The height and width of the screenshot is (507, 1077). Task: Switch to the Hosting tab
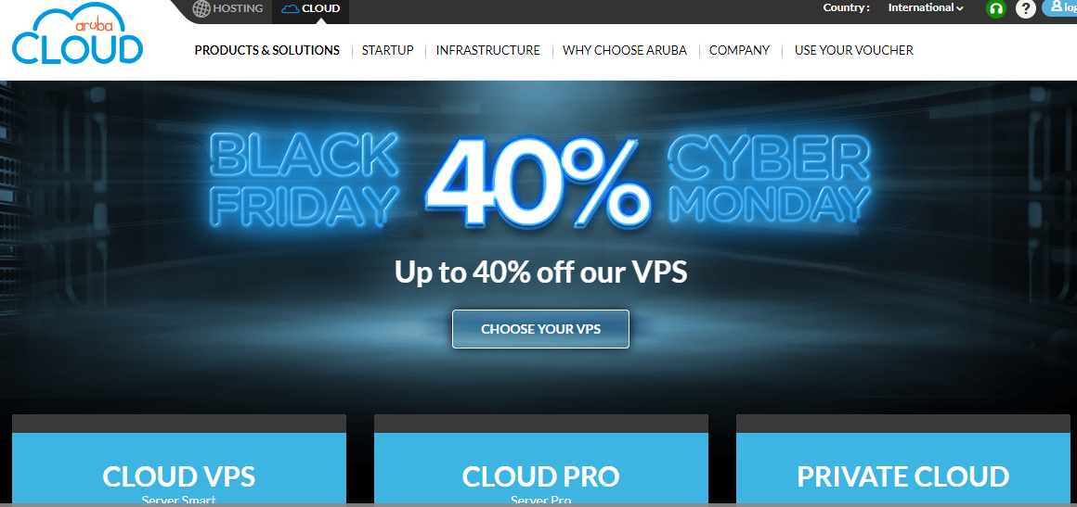coord(228,9)
